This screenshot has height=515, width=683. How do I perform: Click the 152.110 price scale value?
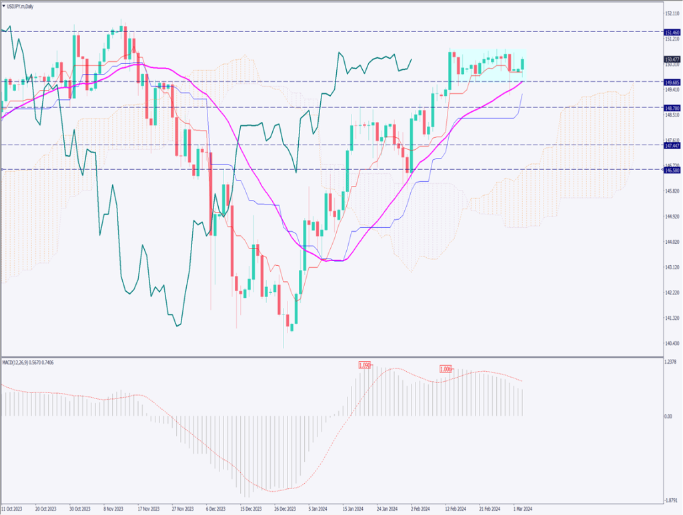click(672, 13)
